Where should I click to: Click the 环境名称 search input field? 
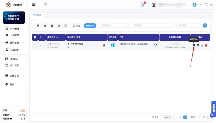153,26
